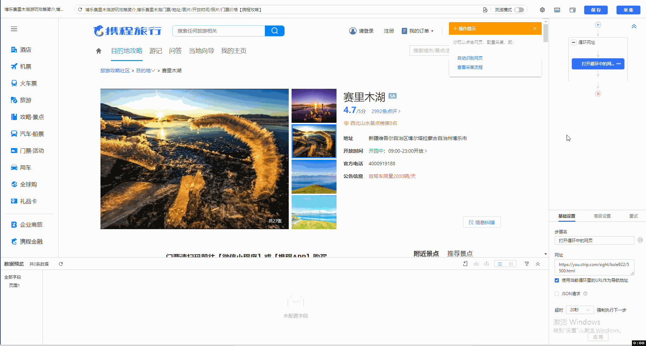The height and width of the screenshot is (346, 646).
Task: Select the bottom snowy mountain lakeshore thumbnail
Action: coord(314,212)
